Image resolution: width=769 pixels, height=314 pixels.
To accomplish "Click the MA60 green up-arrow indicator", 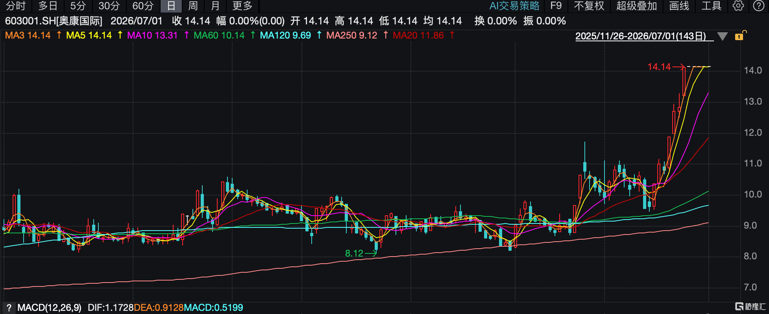I will (x=253, y=35).
